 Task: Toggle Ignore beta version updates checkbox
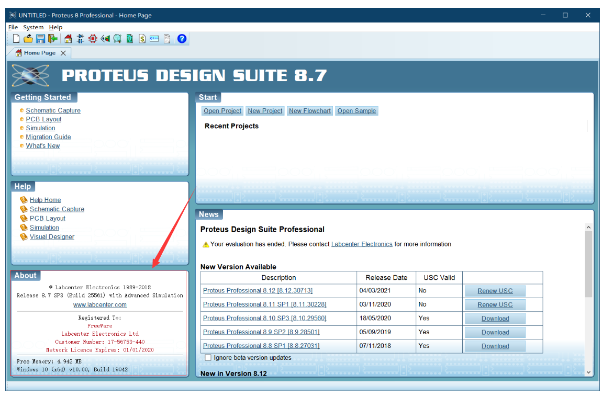point(208,357)
